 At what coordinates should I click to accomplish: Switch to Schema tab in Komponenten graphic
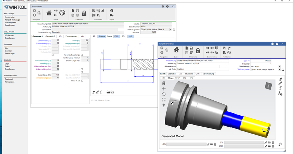pyautogui.click(x=102, y=36)
